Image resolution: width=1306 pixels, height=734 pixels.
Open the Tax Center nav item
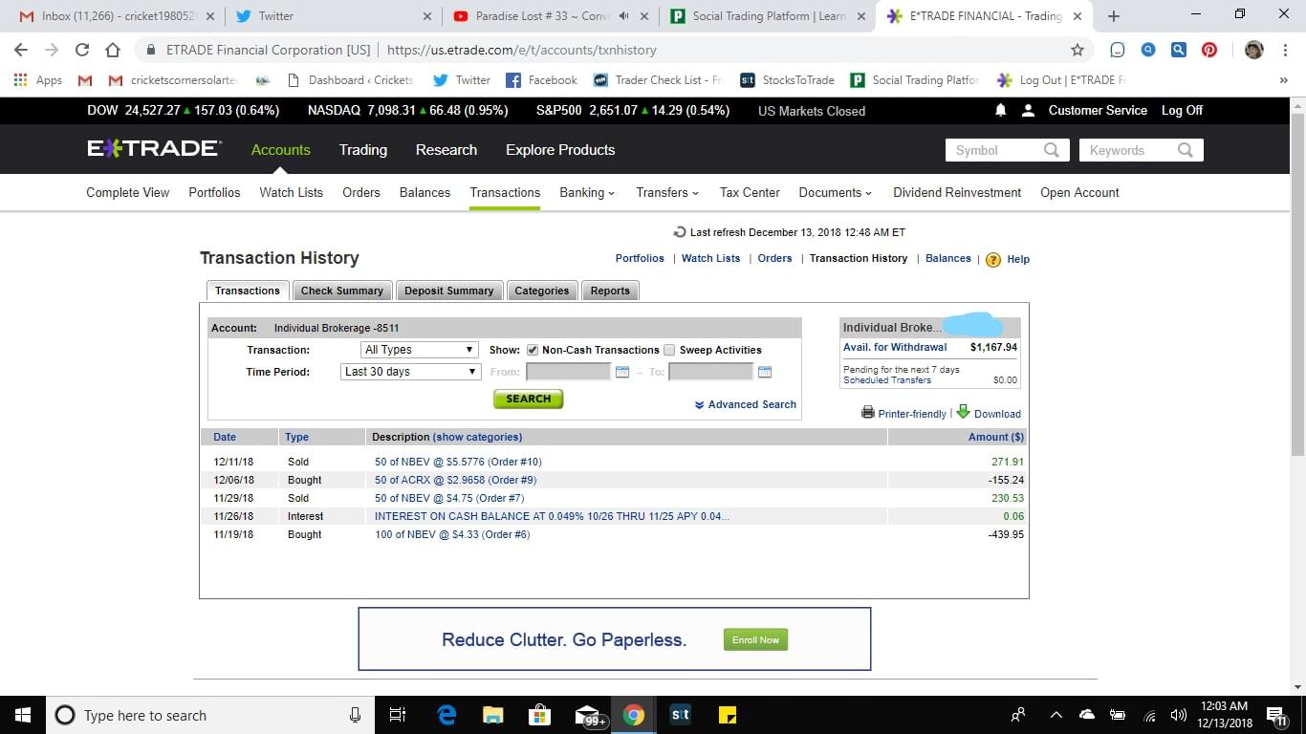(750, 192)
